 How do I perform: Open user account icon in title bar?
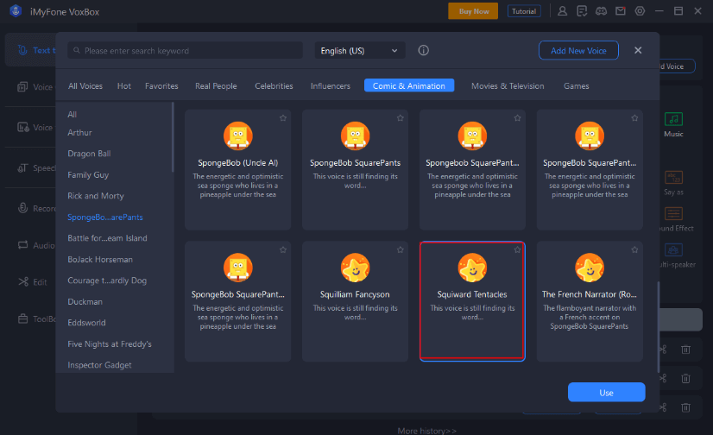[563, 11]
